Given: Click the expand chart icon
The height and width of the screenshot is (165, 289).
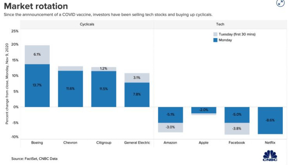Looking at the screenshot, I should coord(280,4).
